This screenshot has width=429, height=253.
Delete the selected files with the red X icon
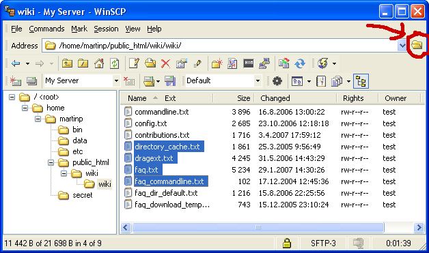tap(165, 63)
